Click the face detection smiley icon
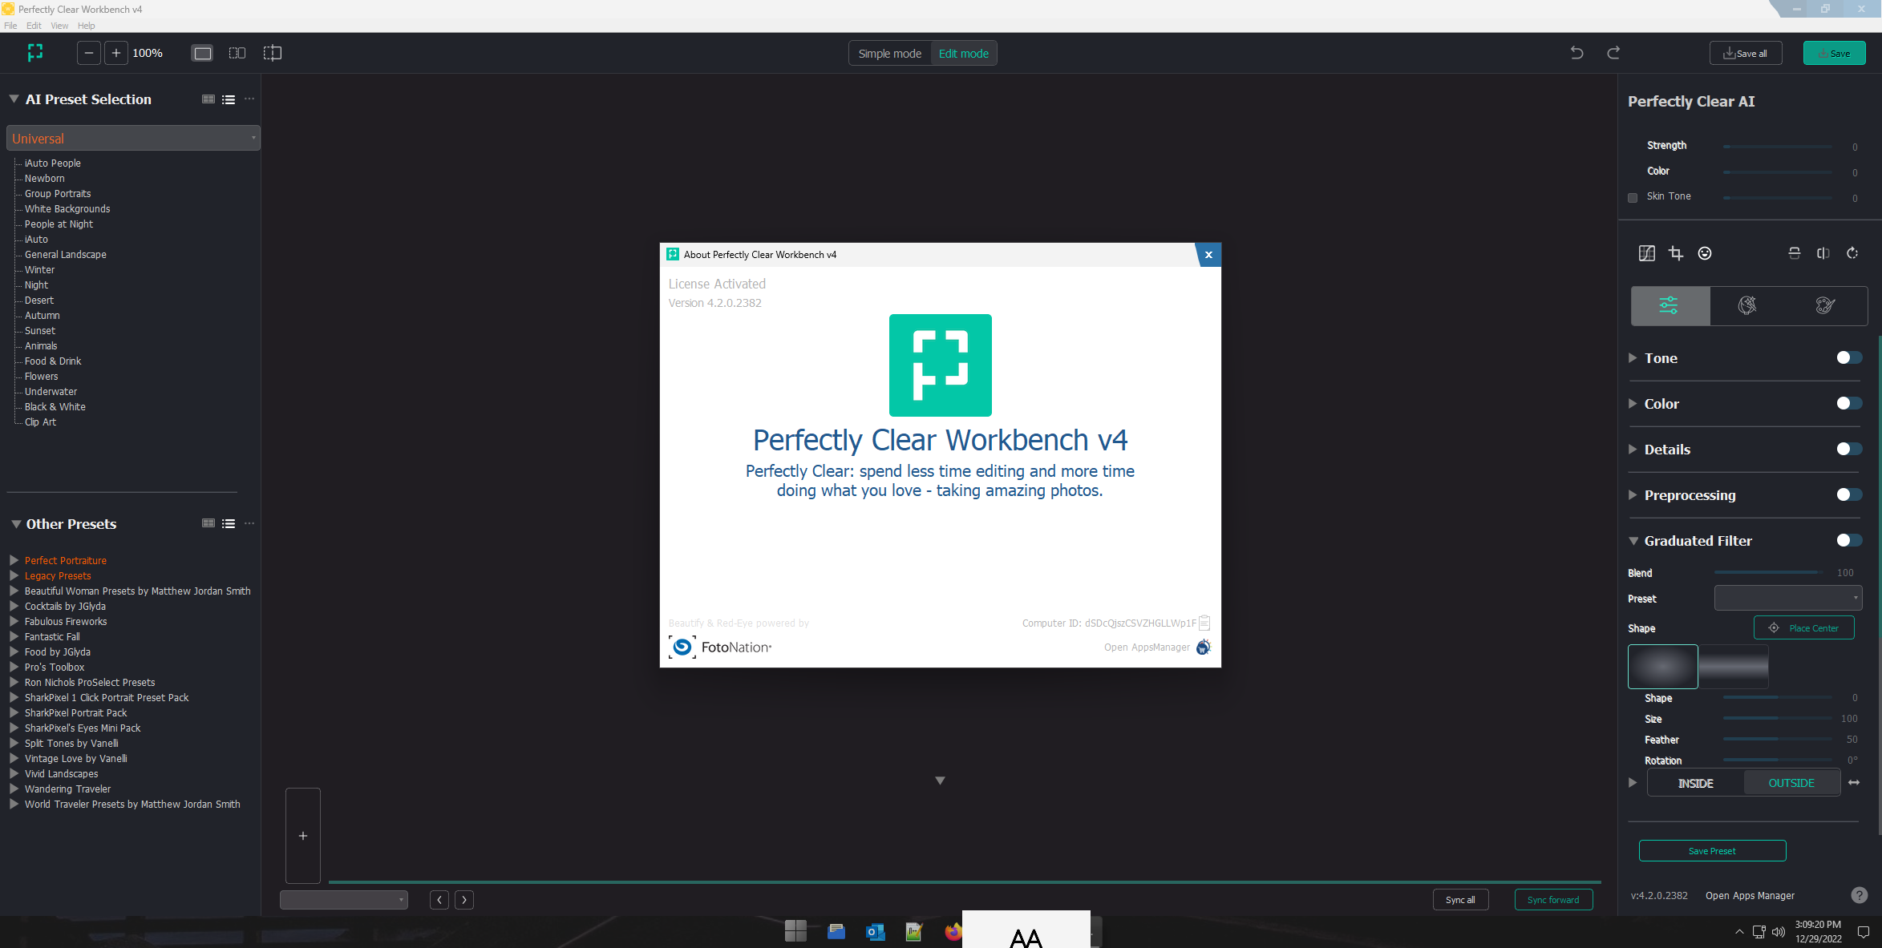 point(1705,253)
